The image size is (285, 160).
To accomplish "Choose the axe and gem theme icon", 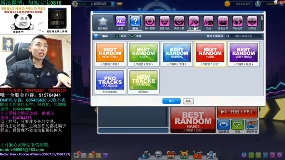I will coord(194,23).
